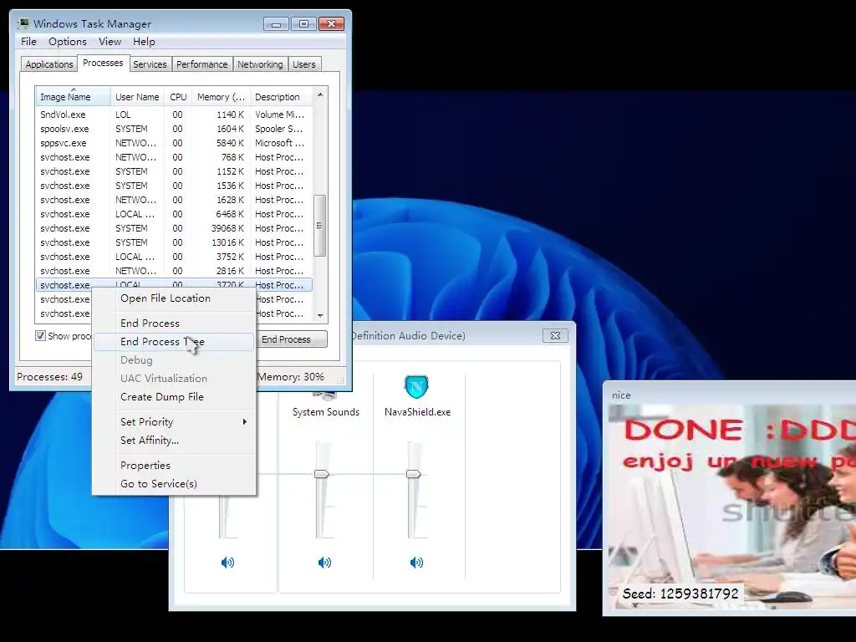Maximize the Windows Task Manager window
The width and height of the screenshot is (856, 642).
(304, 24)
